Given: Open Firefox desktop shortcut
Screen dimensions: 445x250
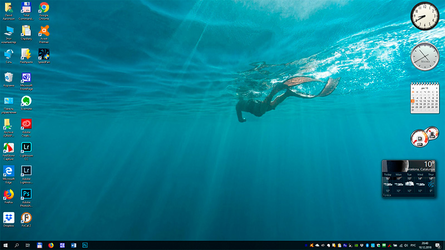Looking at the screenshot, I should (x=8, y=194).
